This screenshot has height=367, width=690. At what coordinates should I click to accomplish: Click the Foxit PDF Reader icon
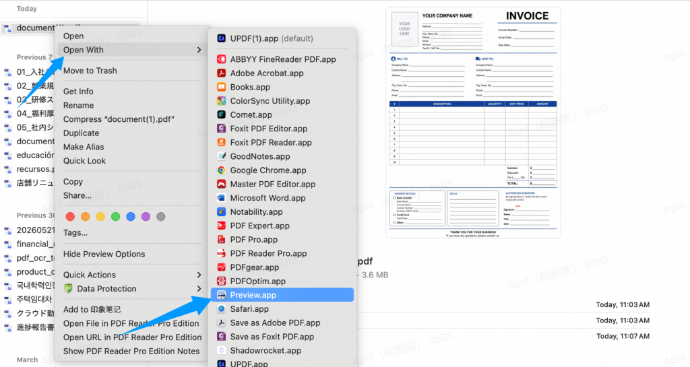coord(221,142)
